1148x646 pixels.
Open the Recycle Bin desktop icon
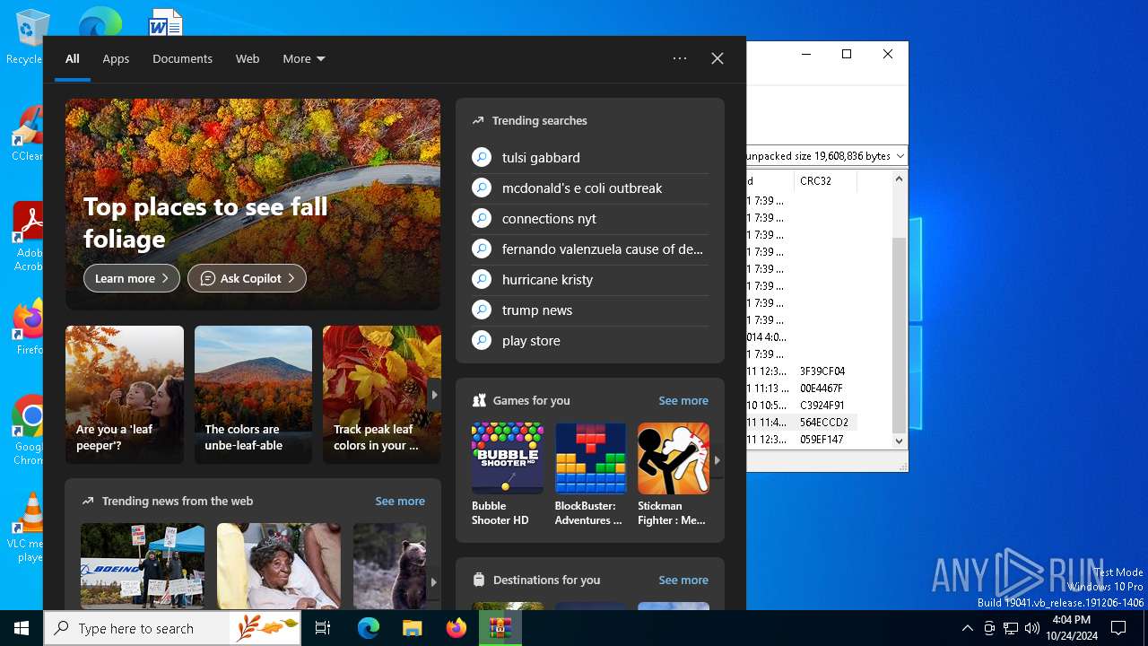click(29, 38)
